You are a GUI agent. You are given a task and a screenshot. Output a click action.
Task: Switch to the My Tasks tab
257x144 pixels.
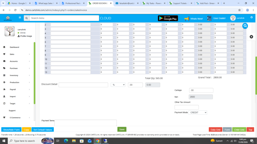tap(154, 3)
